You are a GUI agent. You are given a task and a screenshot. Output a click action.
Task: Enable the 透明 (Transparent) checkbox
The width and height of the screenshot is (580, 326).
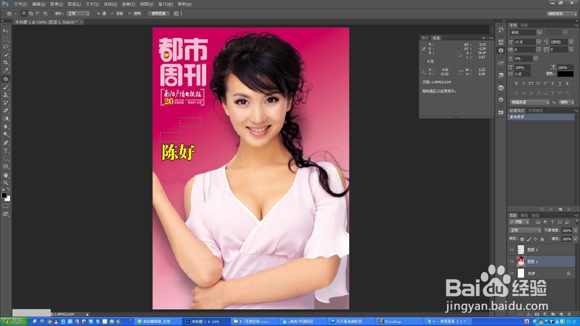[130, 14]
